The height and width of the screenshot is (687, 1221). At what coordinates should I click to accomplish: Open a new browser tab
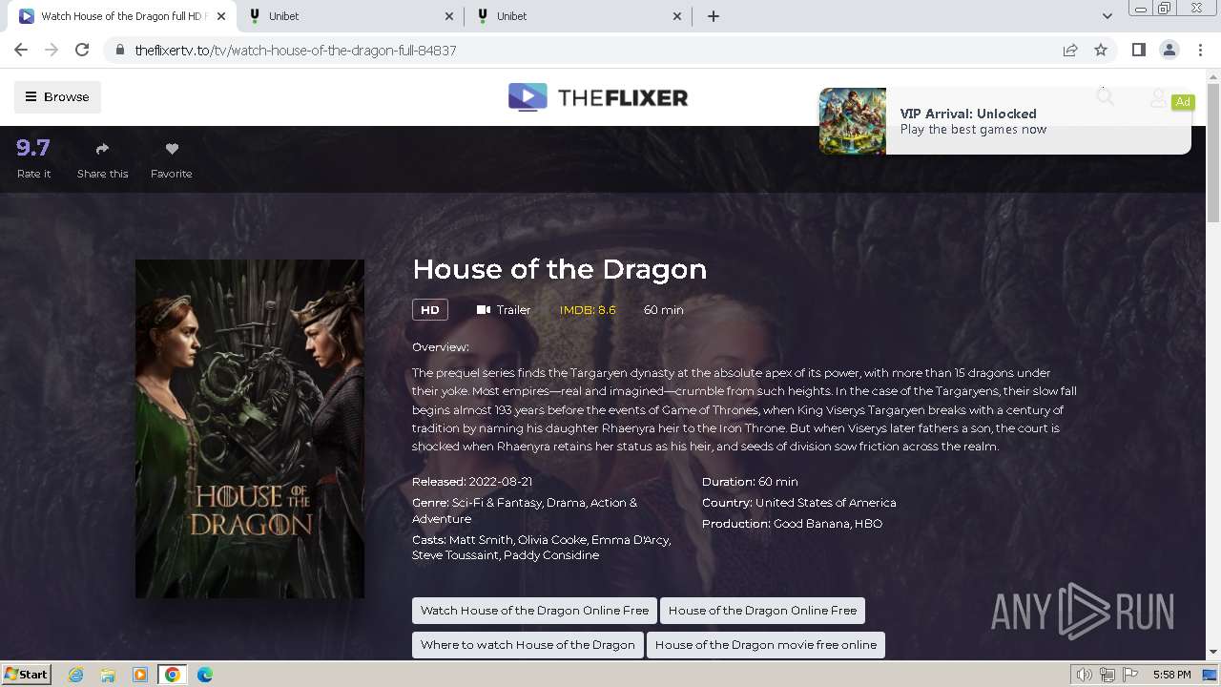(x=714, y=16)
